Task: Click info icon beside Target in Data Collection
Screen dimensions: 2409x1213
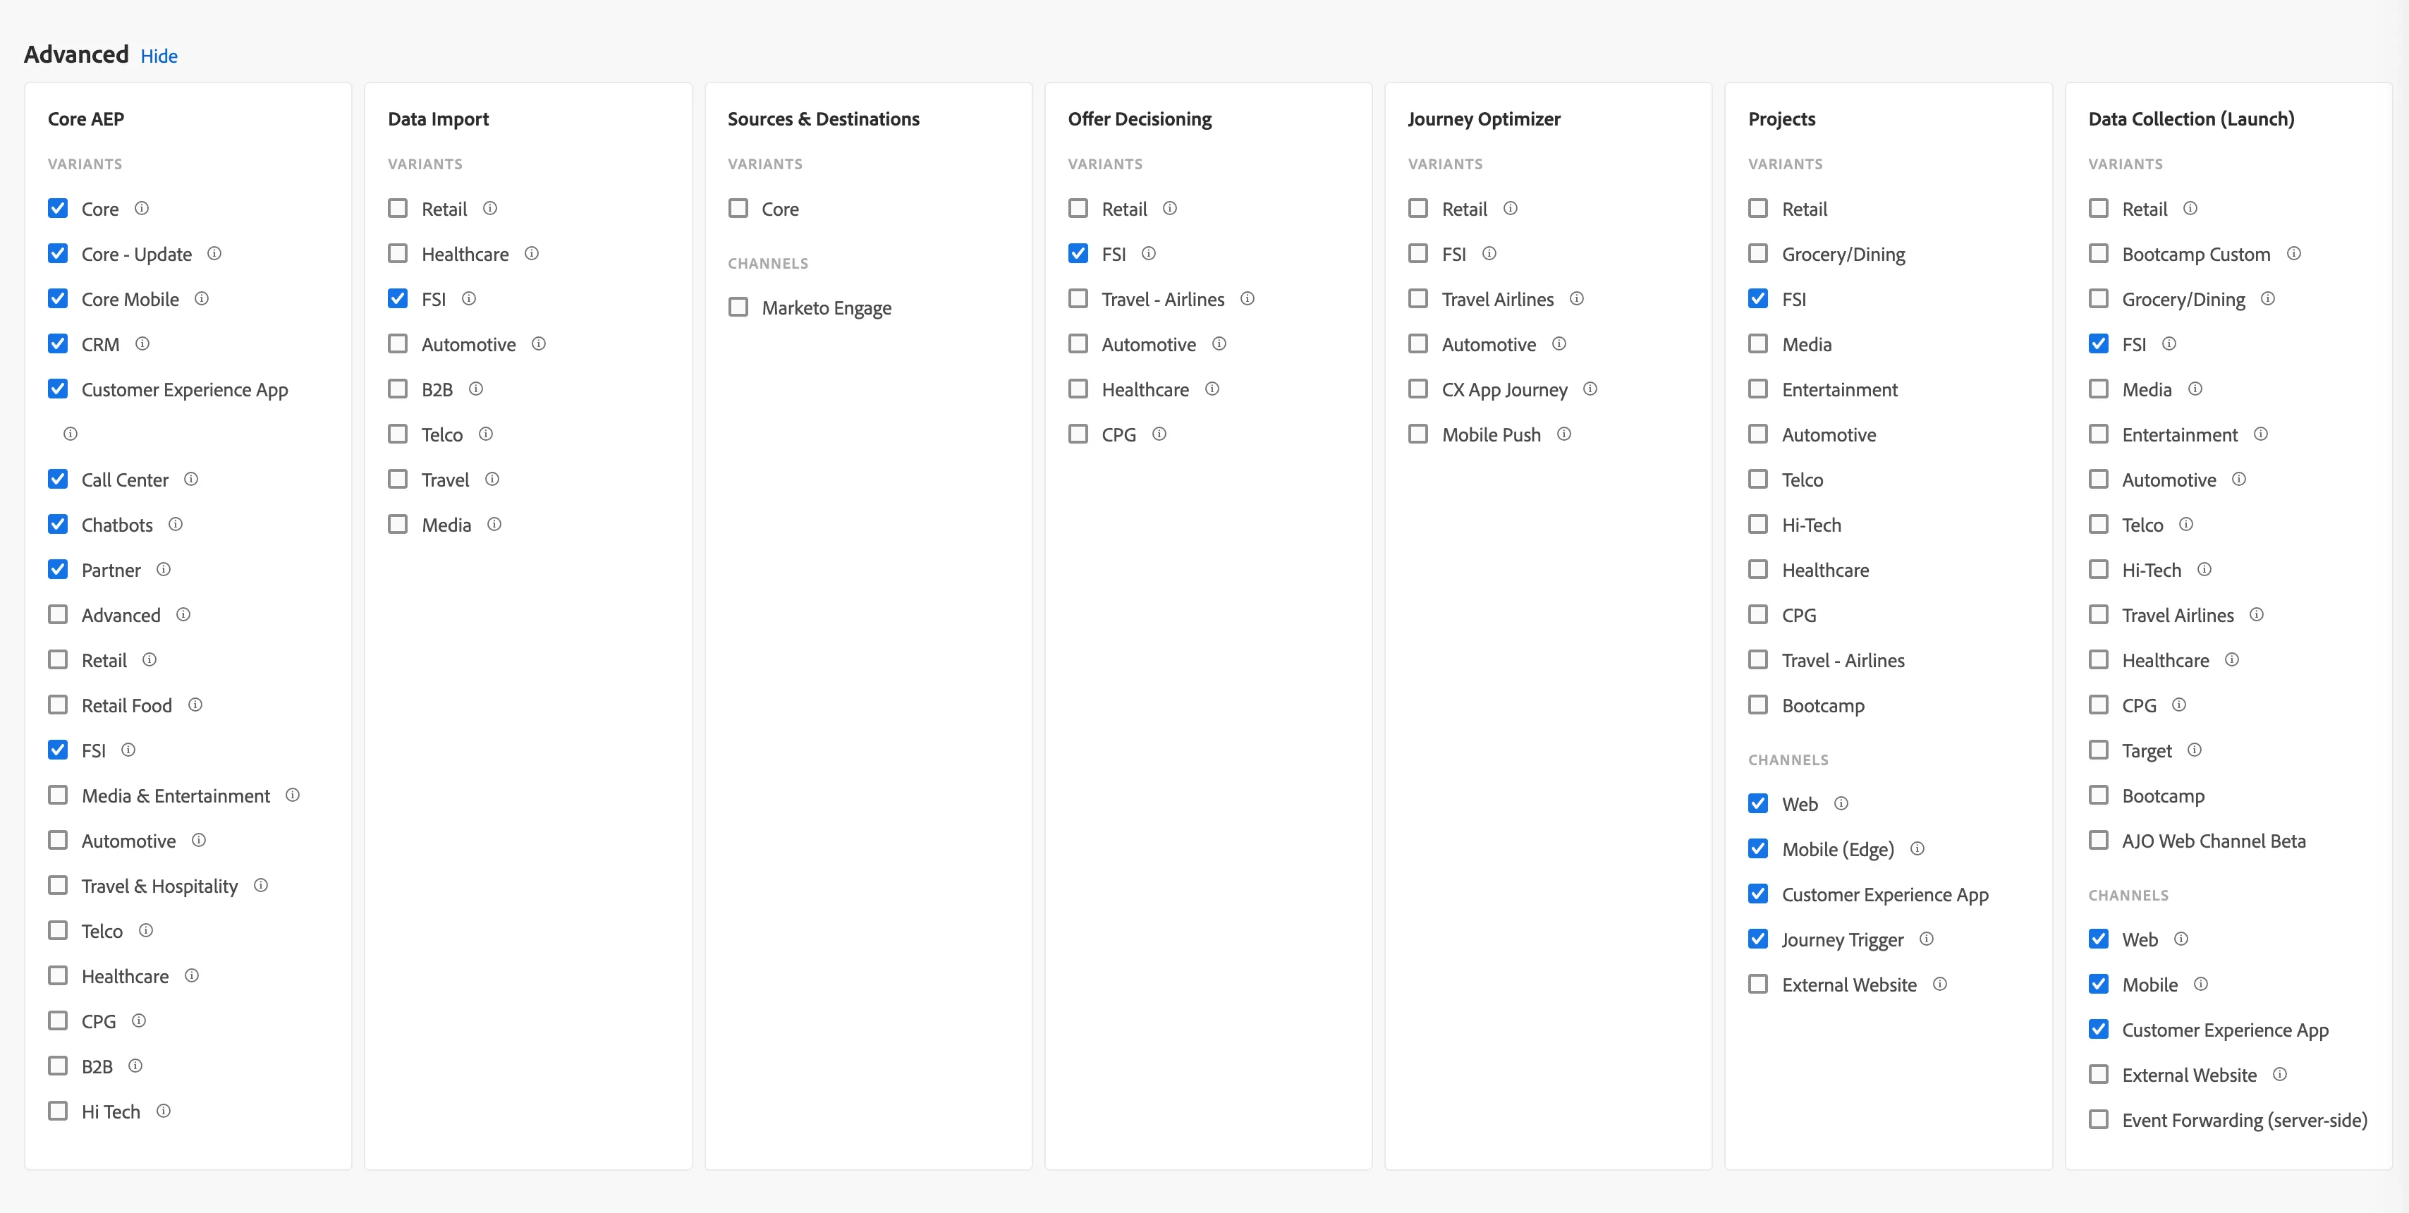Action: click(2195, 750)
